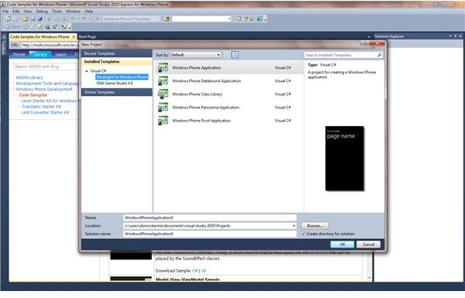The height and width of the screenshot is (298, 465).
Task: Click the vertical Toolbox tab on left edge
Action: click(4, 45)
